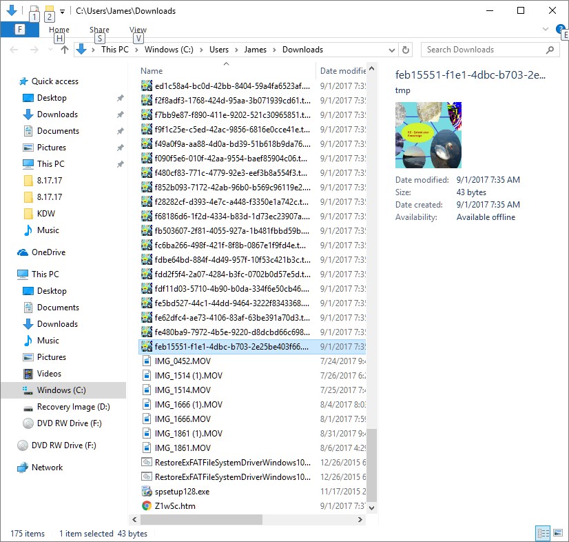The image size is (569, 542).
Task: Switch to large thumbnails view button
Action: [x=555, y=533]
